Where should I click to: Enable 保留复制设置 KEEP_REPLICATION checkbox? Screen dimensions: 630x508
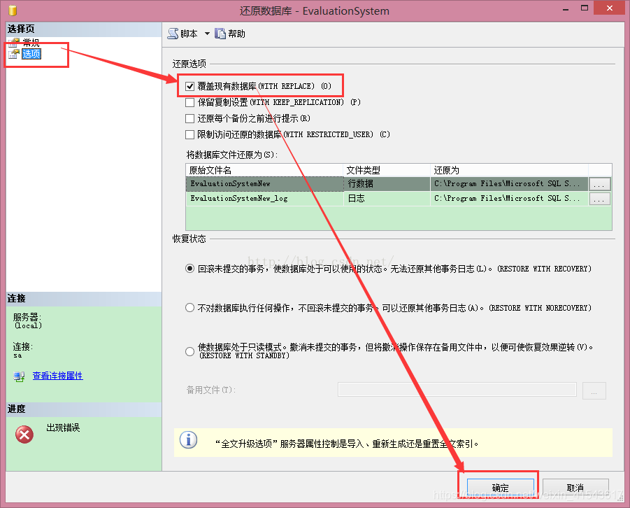[189, 102]
